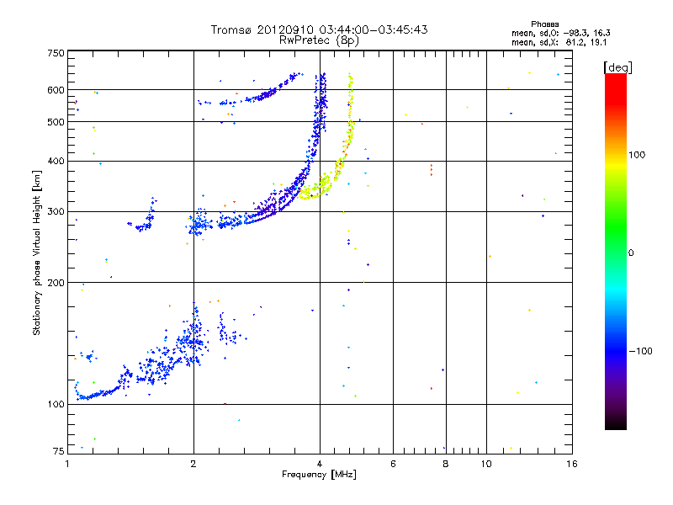Click the height axis tick label '300'

click(56, 211)
